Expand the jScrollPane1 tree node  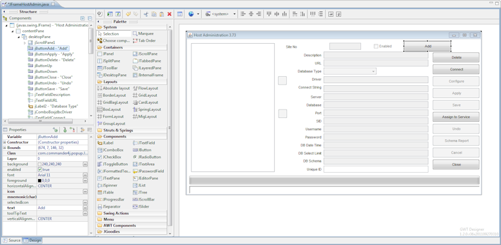(x=25, y=43)
